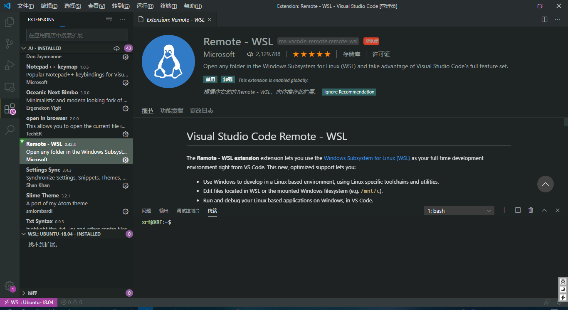Image resolution: width=568 pixels, height=310 pixels.
Task: Select the 细节 tab
Action: (x=148, y=111)
